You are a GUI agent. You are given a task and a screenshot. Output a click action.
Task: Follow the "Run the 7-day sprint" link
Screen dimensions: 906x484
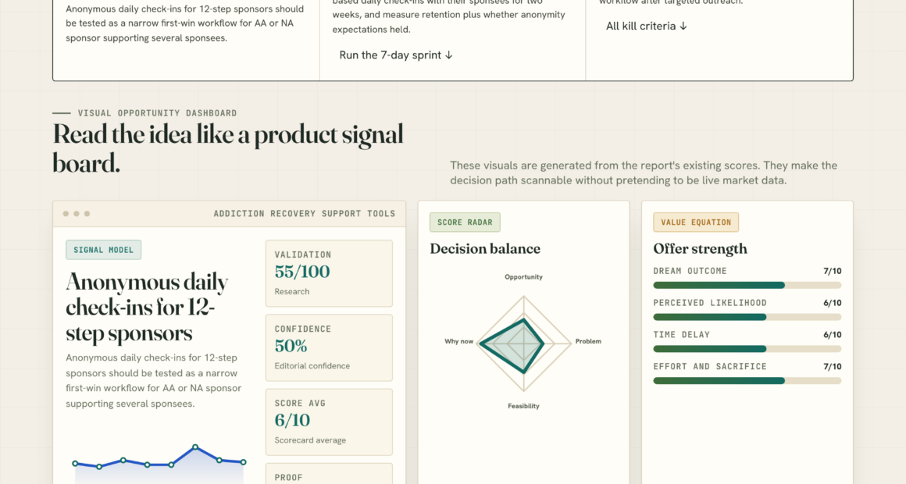[396, 55]
